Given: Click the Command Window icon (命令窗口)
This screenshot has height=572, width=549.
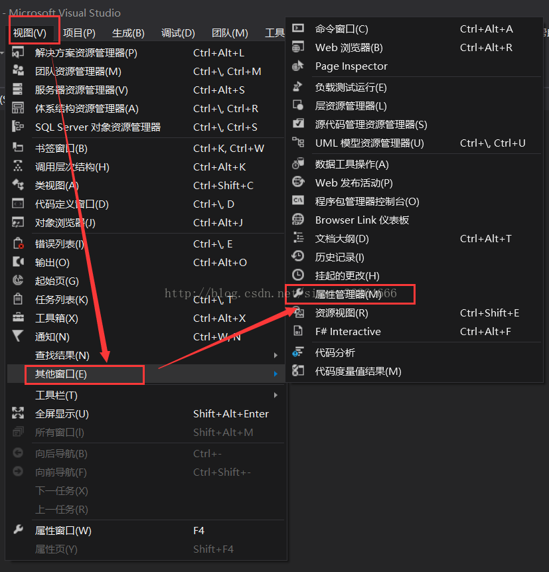Looking at the screenshot, I should (x=298, y=28).
